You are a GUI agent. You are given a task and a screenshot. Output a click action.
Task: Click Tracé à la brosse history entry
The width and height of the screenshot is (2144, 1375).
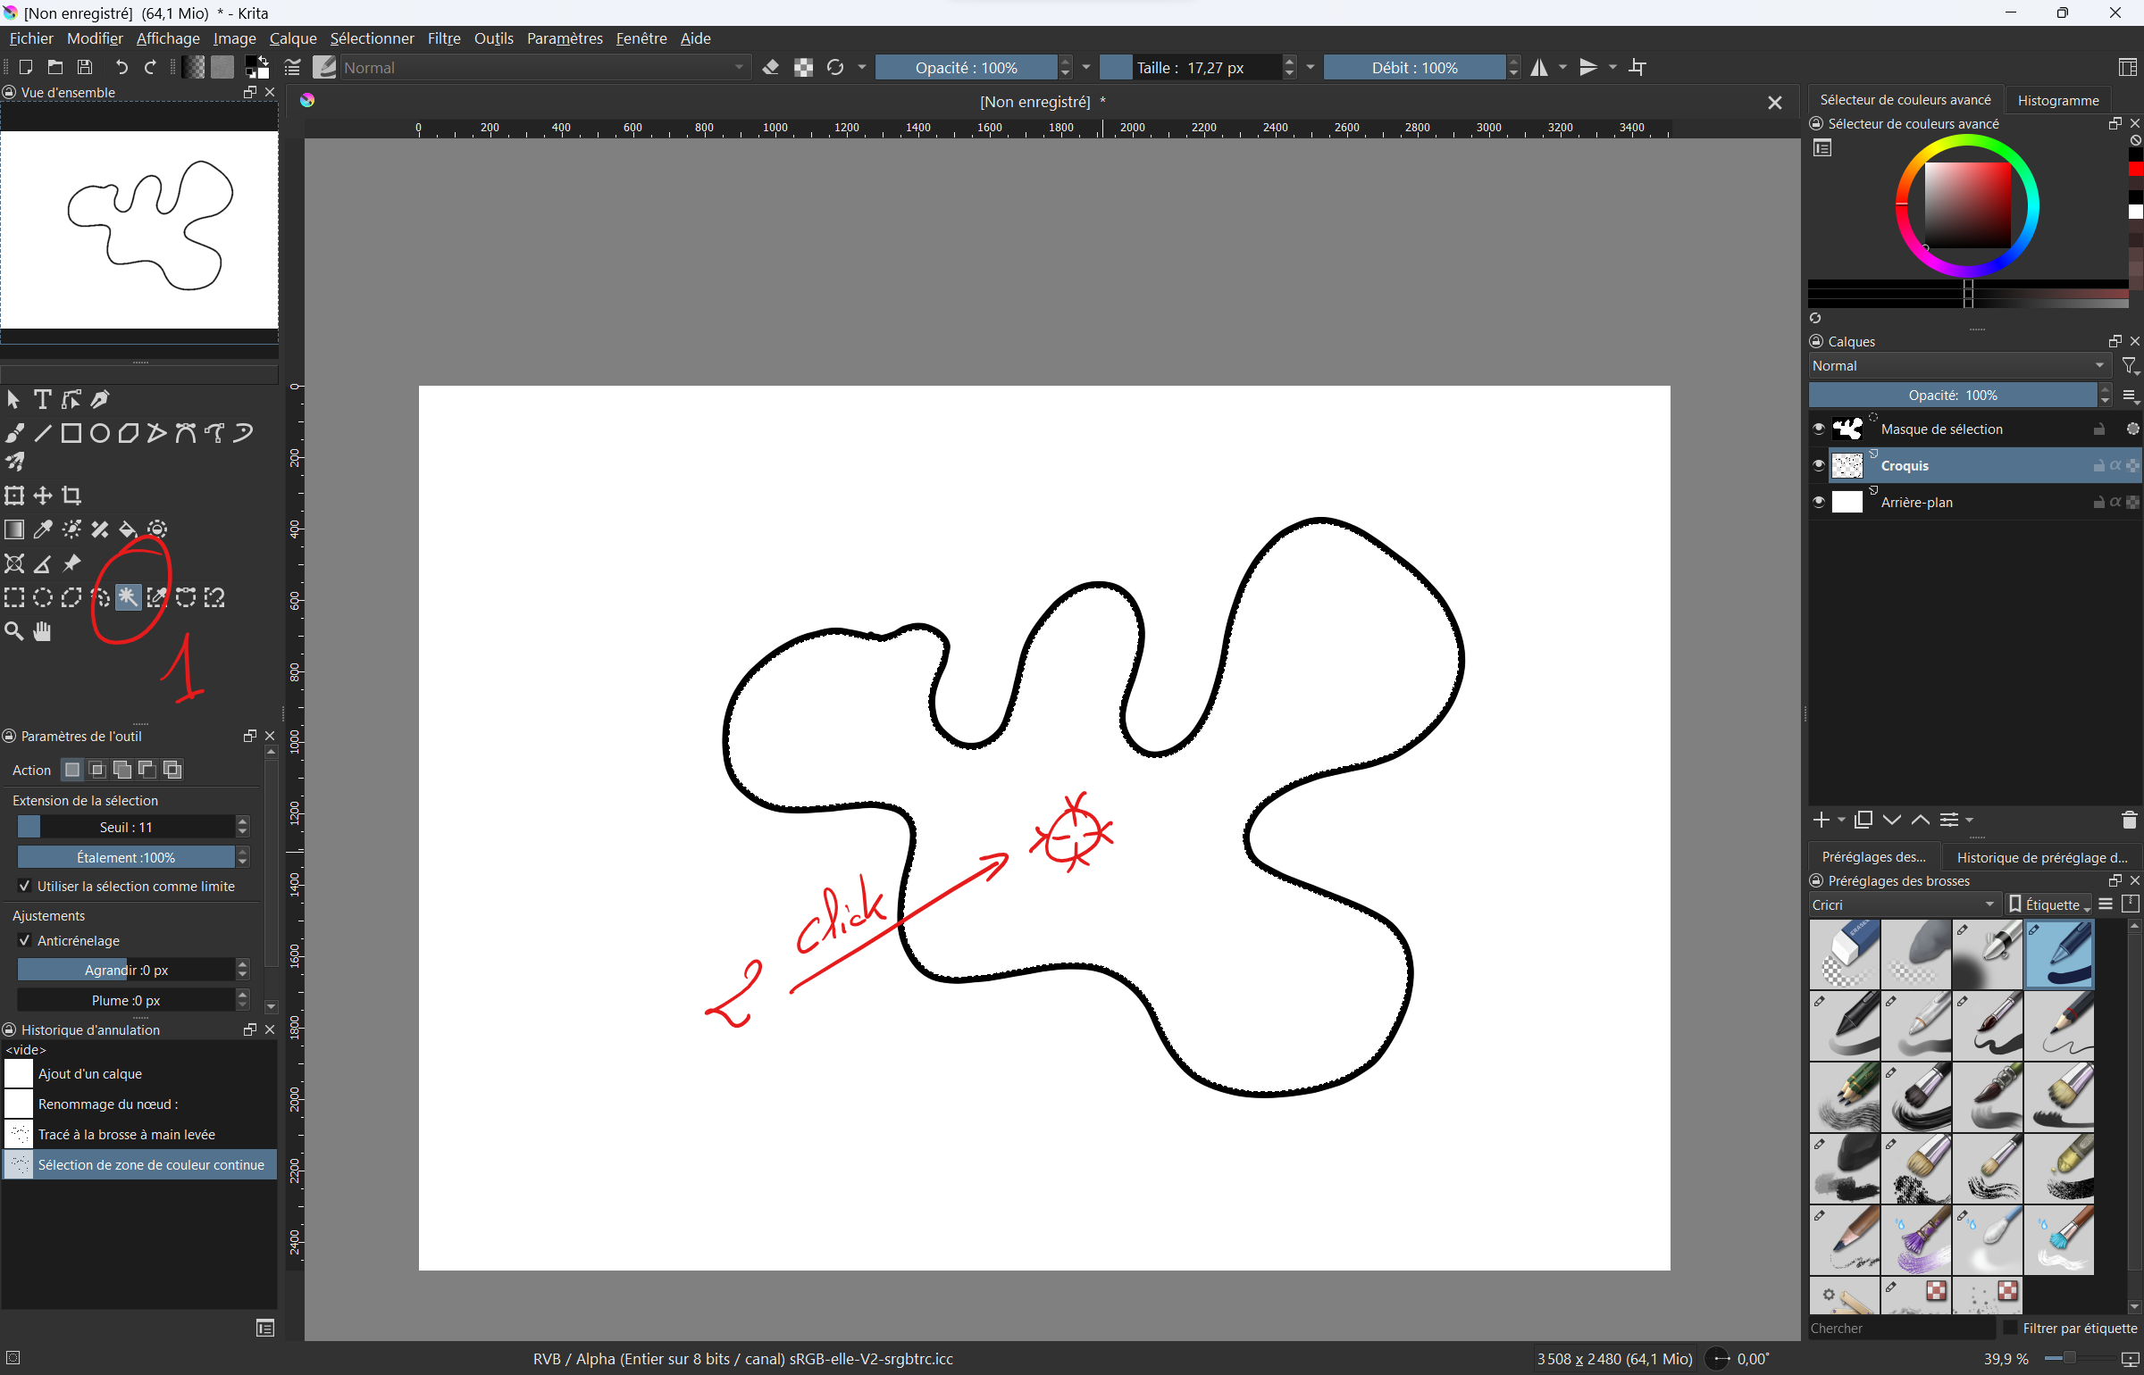pyautogui.click(x=126, y=1134)
